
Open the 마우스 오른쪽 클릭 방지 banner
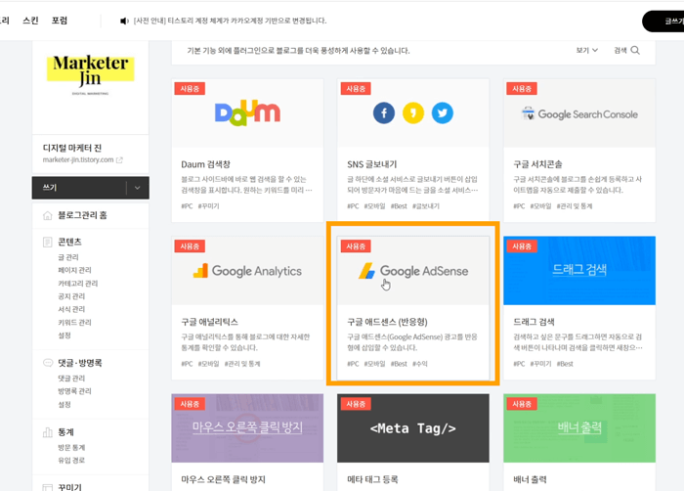coord(247,428)
